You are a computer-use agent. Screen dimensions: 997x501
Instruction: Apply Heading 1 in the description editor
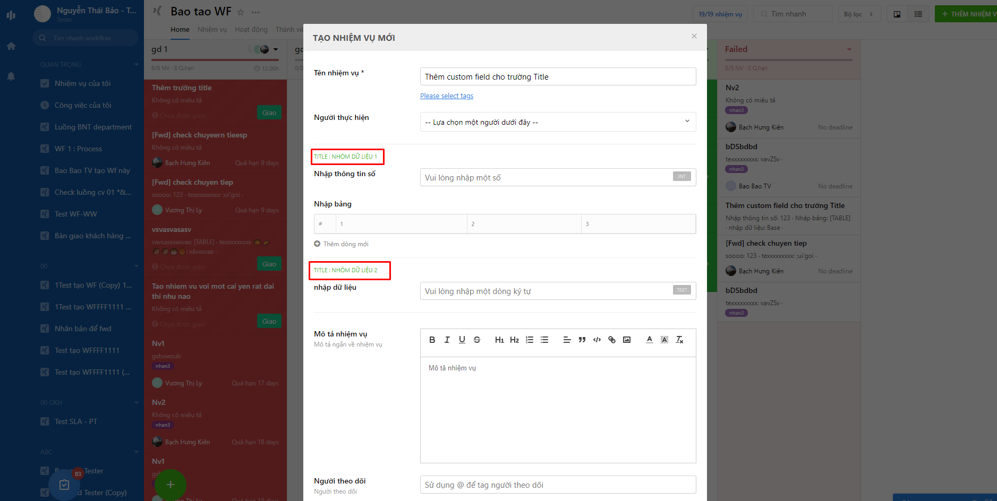(x=499, y=340)
